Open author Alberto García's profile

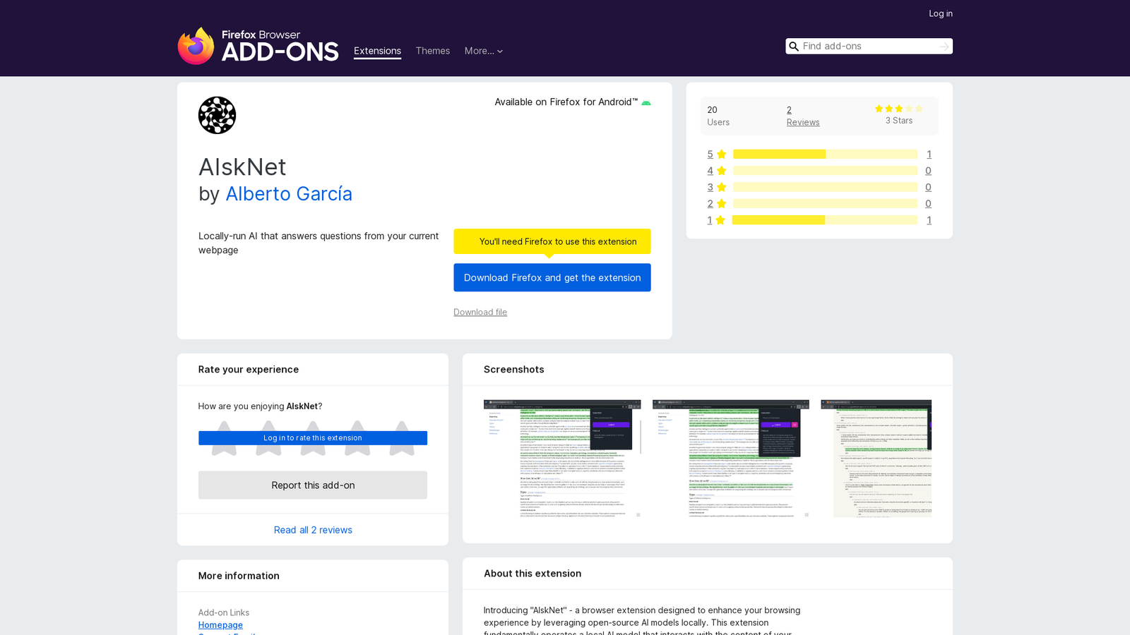pos(289,194)
